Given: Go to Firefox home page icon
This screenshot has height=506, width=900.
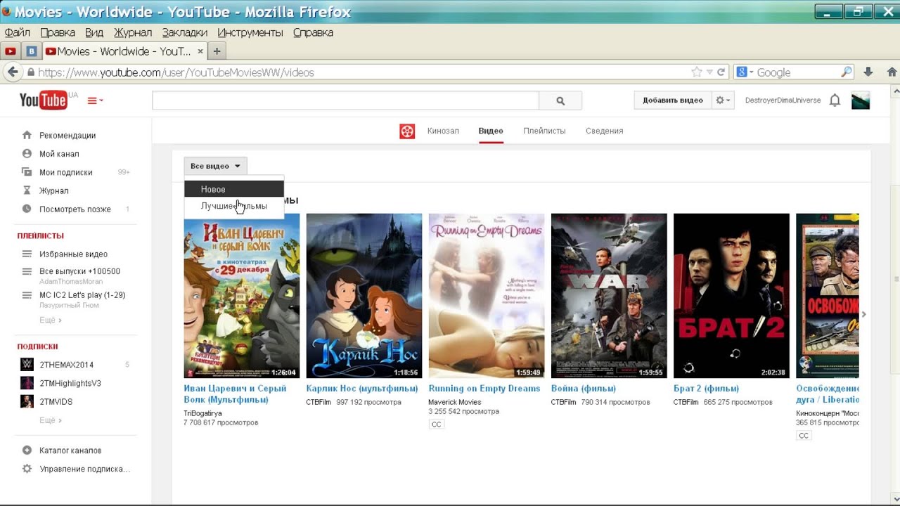Looking at the screenshot, I should coord(892,72).
